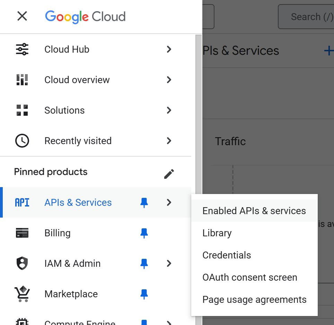Viewport: 334px width, 325px height.
Task: Click the pencil icon to edit pinned products
Action: [x=169, y=174]
